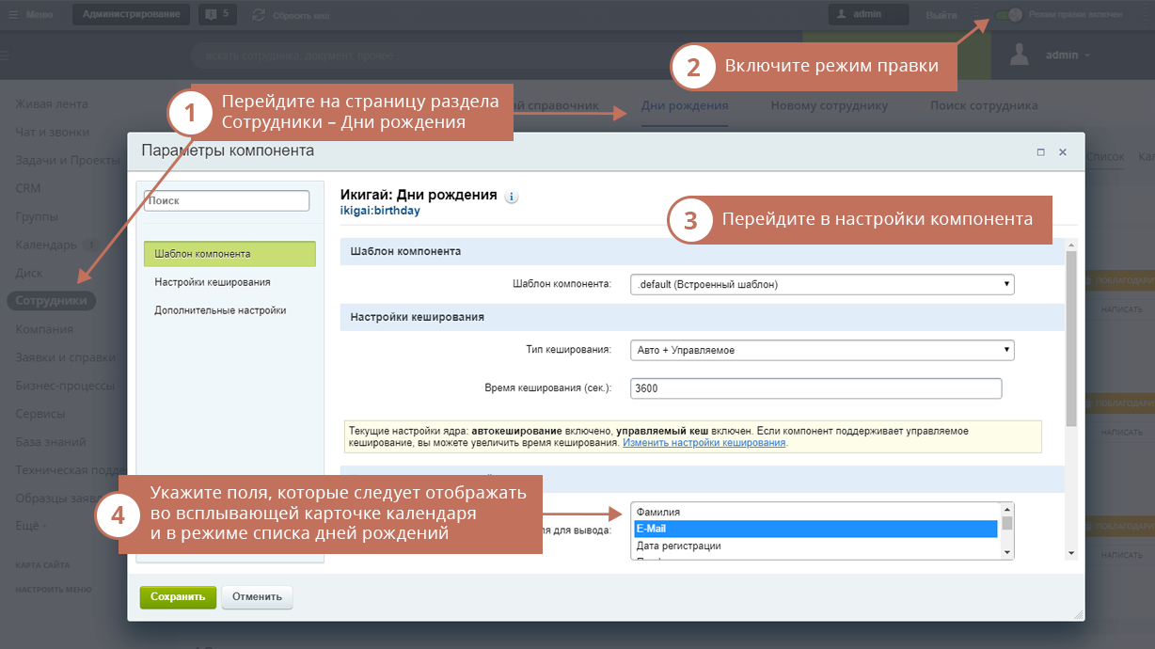The width and height of the screenshot is (1155, 649).
Task: Click the Поиск field in the dialog
Action: pos(227,200)
